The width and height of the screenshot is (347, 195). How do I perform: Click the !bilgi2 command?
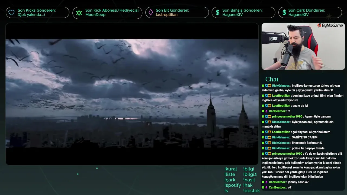pos(250,174)
